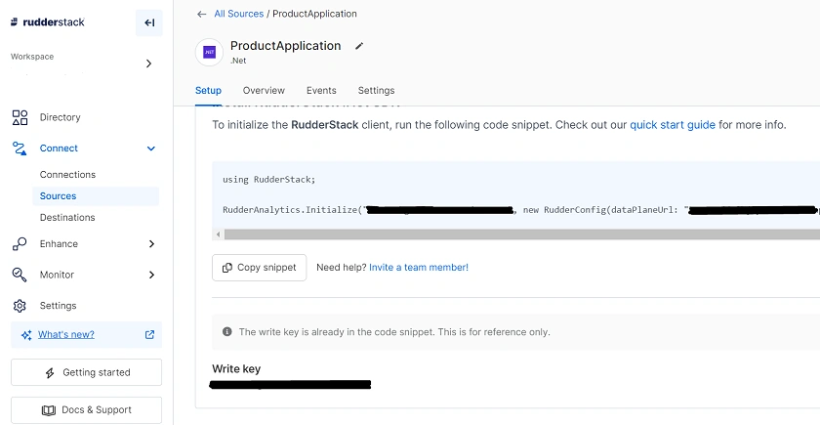This screenshot has height=425, width=820.
Task: Open the Enhance menu label
Action: point(59,244)
